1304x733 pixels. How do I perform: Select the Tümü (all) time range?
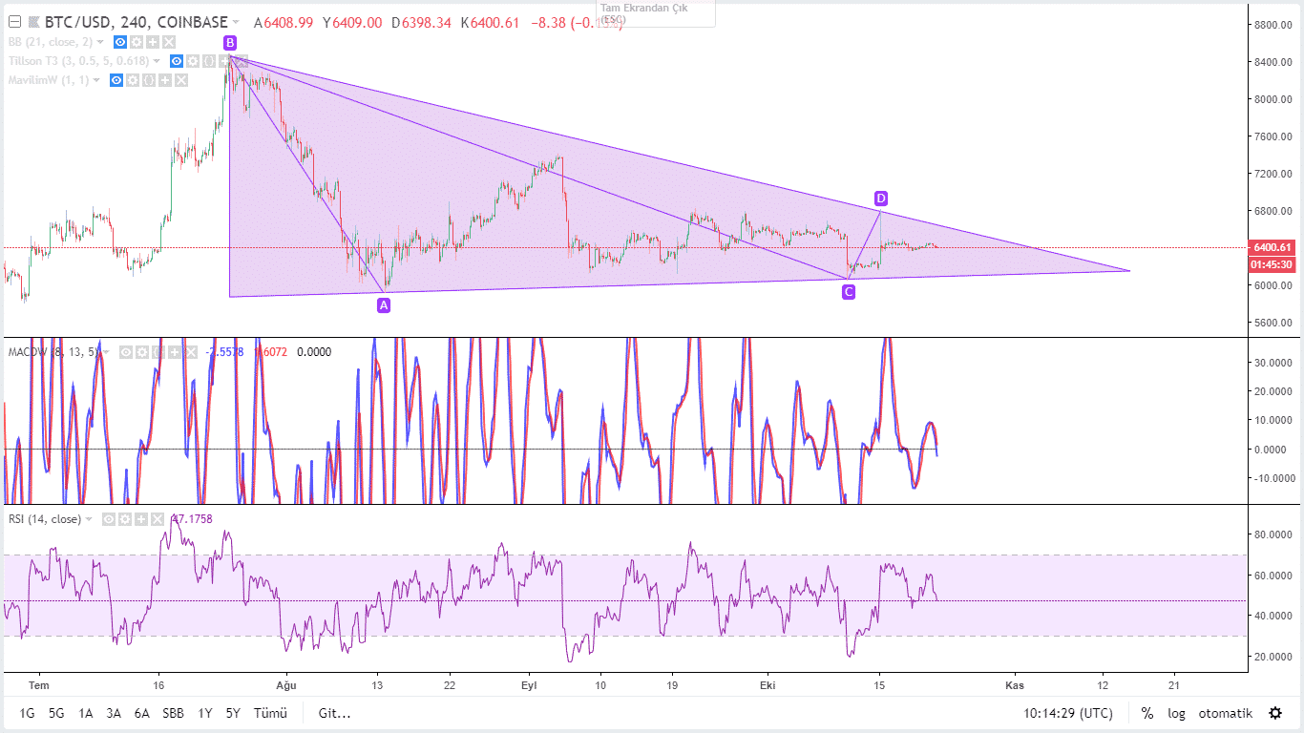tap(270, 713)
